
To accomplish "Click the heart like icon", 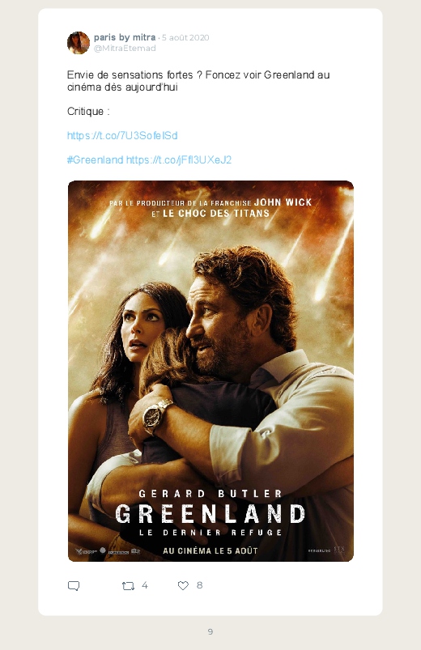I will [183, 585].
